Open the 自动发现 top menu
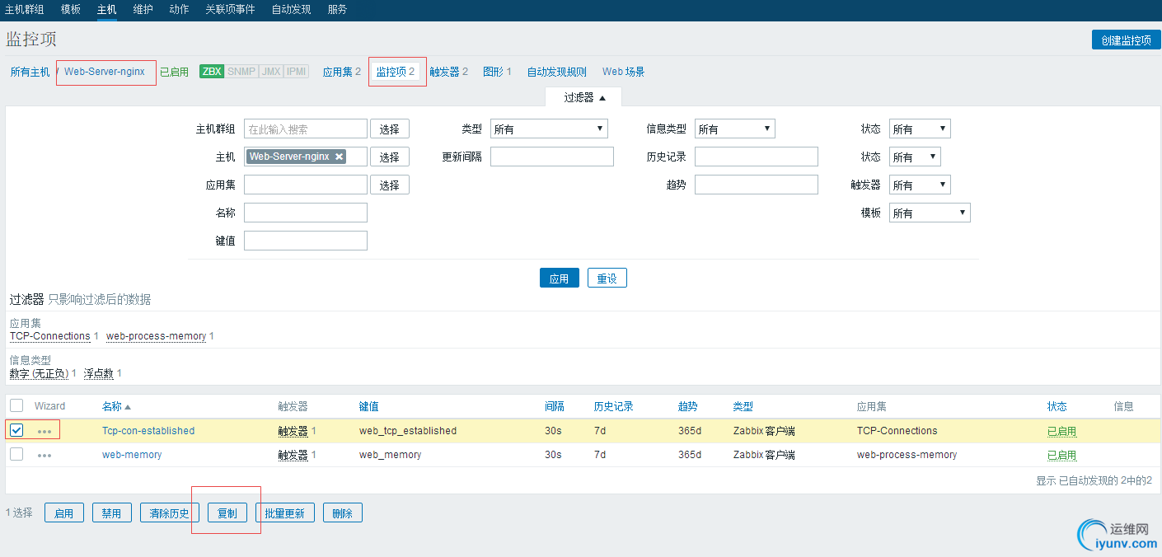The height and width of the screenshot is (557, 1162). (x=291, y=10)
